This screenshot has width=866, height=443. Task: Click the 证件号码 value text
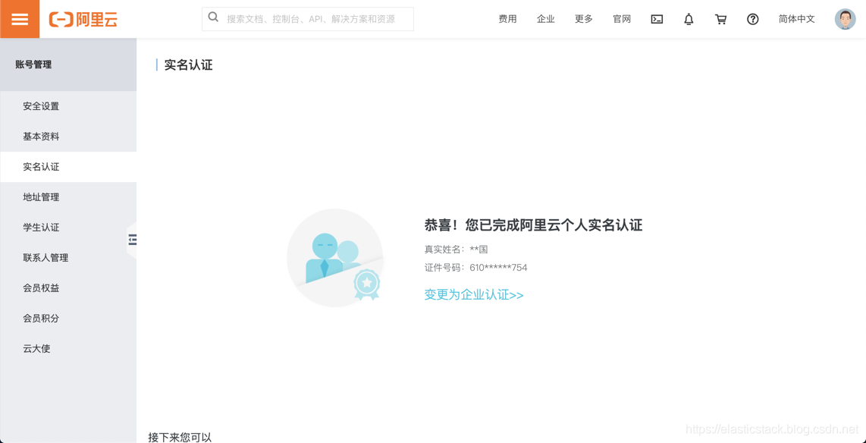pyautogui.click(x=499, y=268)
